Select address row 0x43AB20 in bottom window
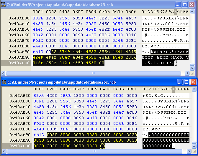The width and height of the screenshot is (198, 156). 19,96
